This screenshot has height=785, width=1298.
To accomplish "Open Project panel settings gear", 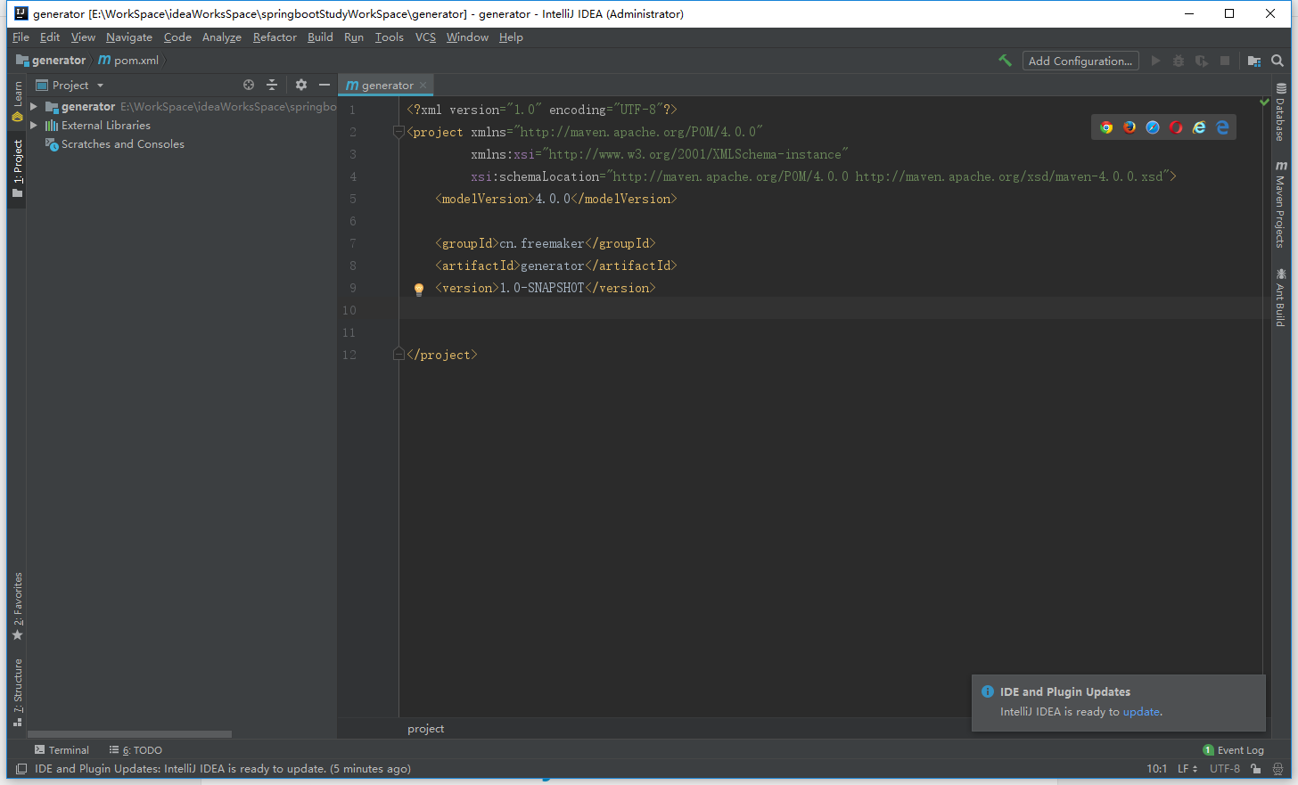I will point(300,85).
